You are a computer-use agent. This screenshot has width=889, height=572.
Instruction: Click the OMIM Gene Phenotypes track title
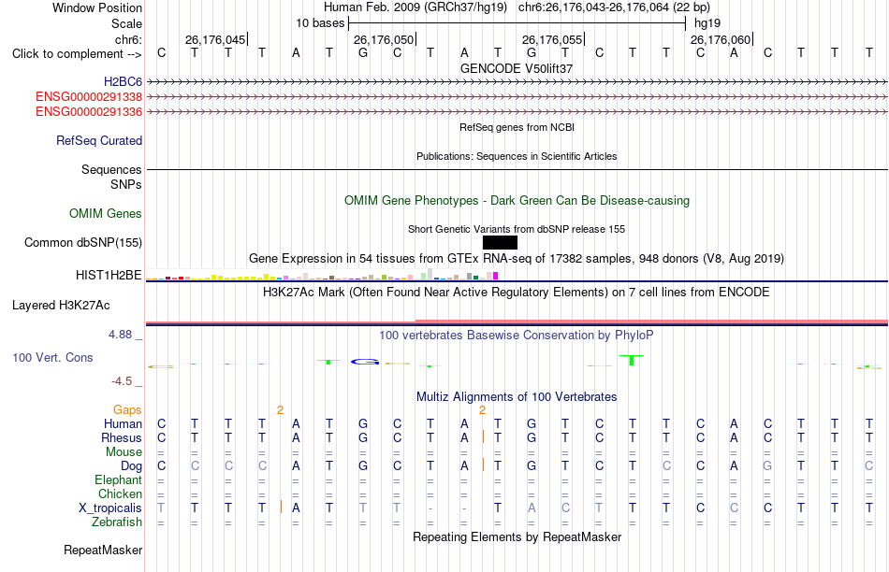point(517,201)
